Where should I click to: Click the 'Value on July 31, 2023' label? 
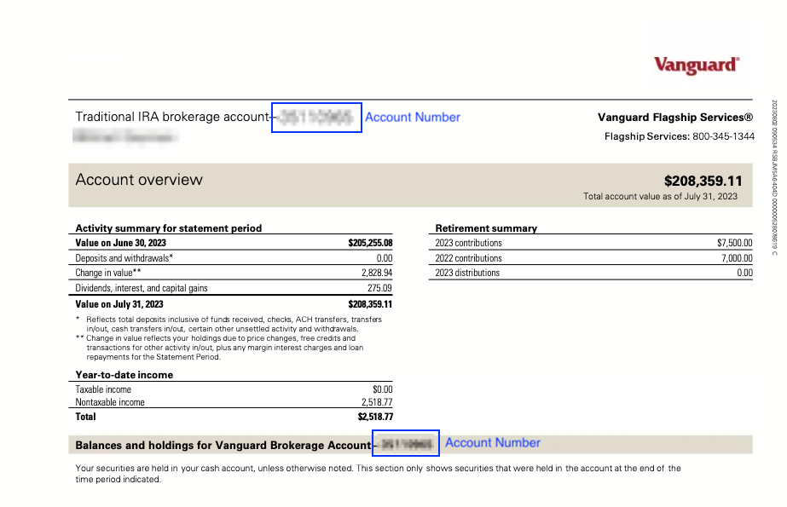click(119, 304)
